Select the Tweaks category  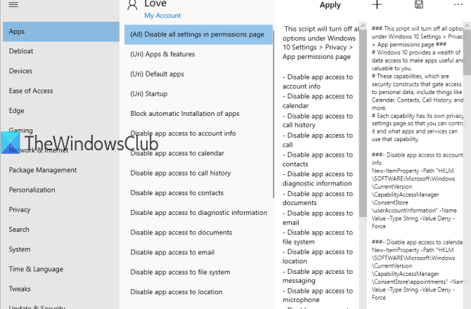[x=61, y=289]
